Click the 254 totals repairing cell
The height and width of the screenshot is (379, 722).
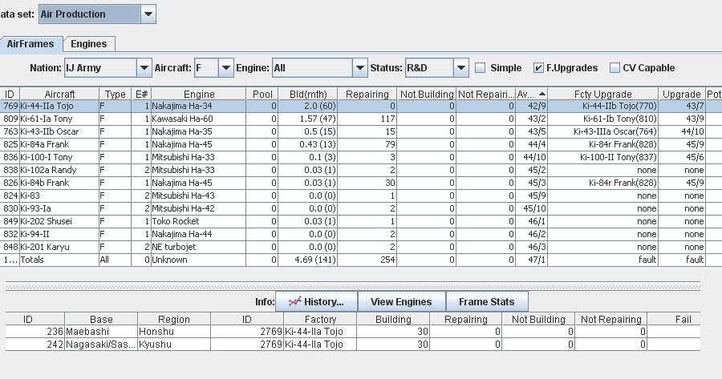367,260
